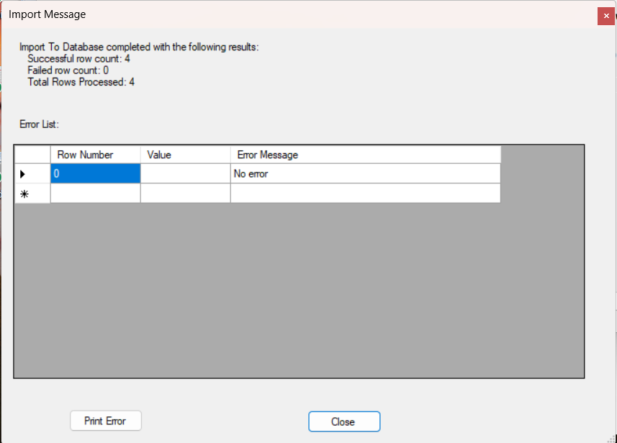Dismiss the dialog with the red X

point(605,17)
